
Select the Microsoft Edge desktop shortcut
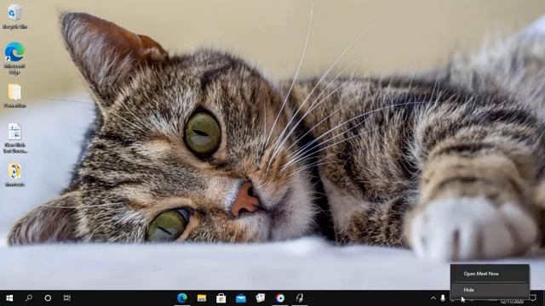click(x=14, y=58)
